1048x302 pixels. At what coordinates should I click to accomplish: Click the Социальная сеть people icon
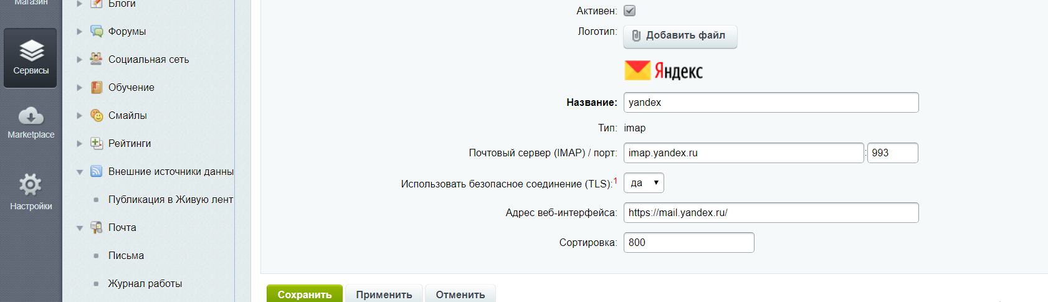point(97,59)
